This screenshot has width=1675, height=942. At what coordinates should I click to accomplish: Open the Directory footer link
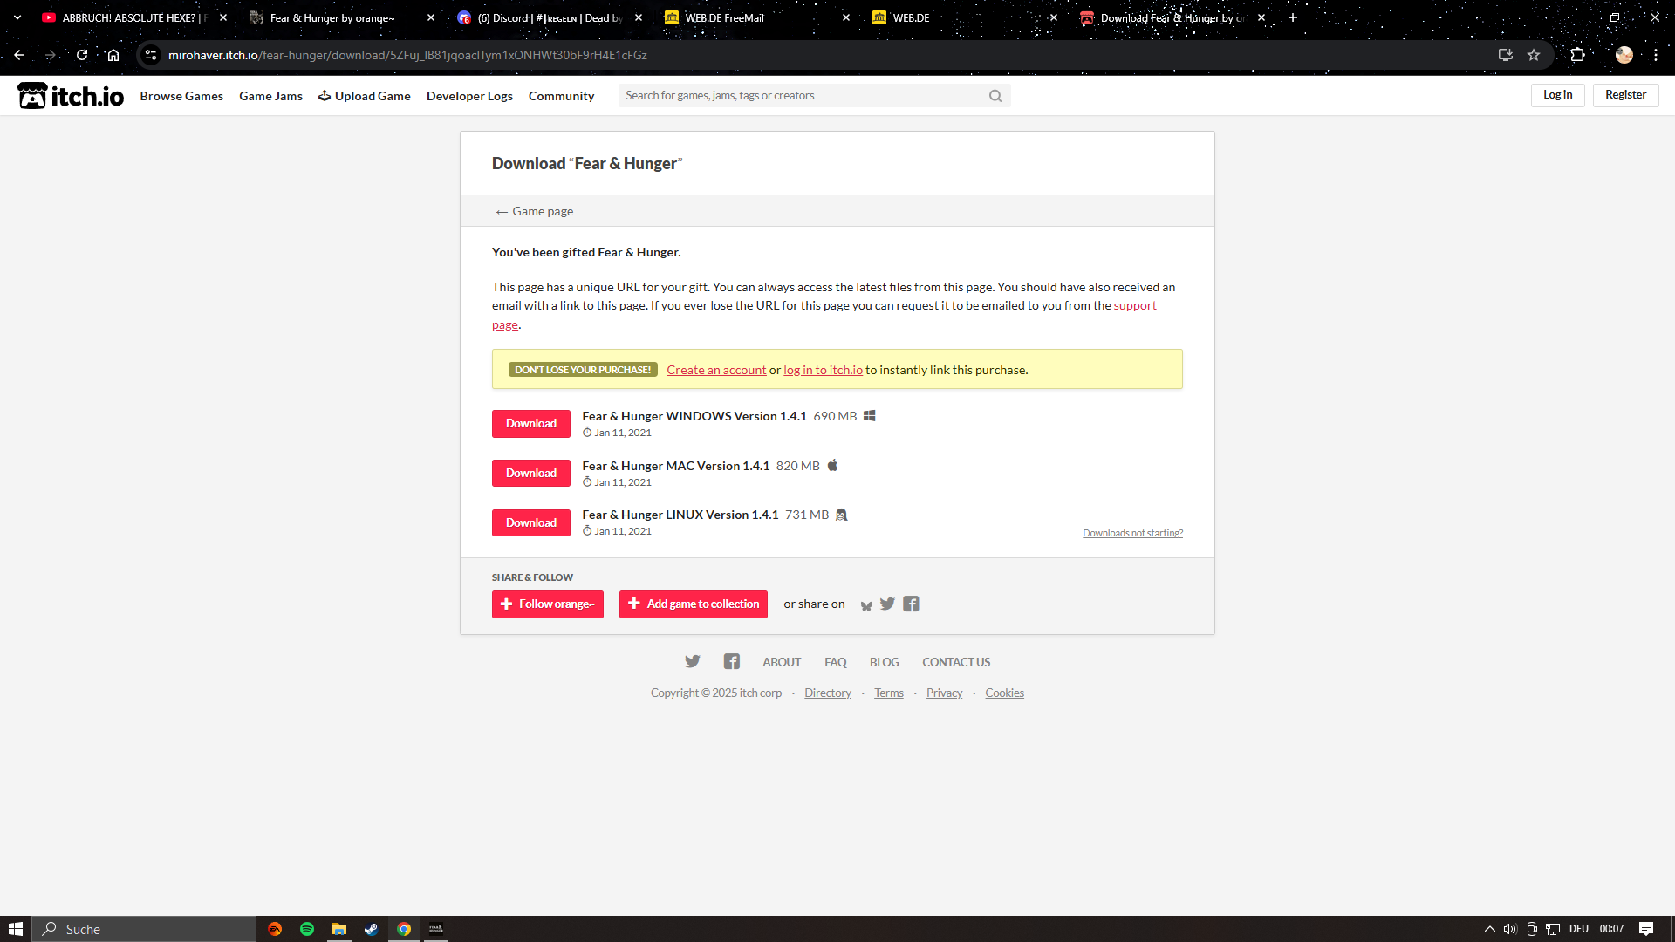[x=828, y=693]
